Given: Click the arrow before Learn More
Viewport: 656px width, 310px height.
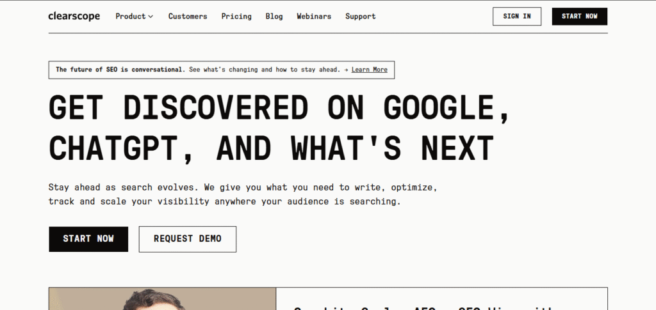Looking at the screenshot, I should (x=346, y=70).
